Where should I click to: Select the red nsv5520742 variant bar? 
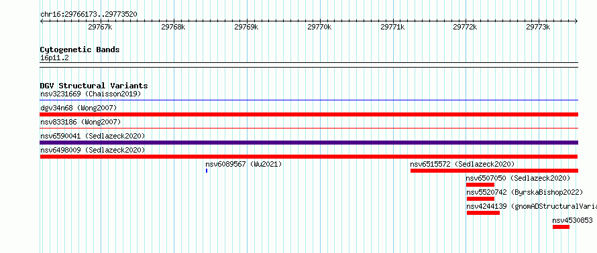pos(480,199)
